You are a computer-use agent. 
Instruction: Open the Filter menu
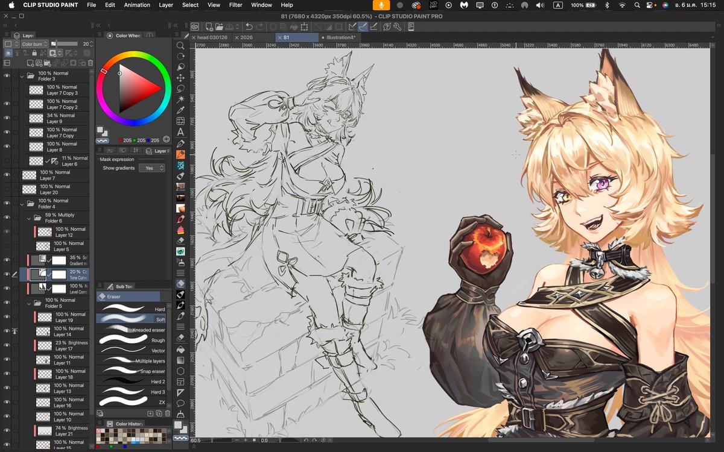pyautogui.click(x=236, y=5)
